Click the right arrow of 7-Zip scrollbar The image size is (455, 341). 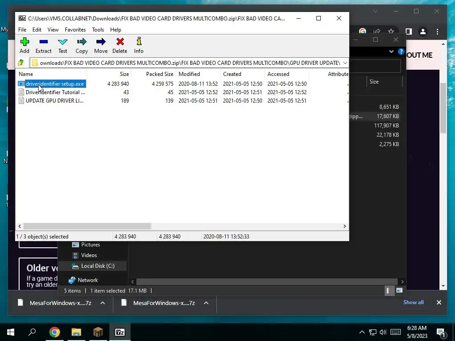[345, 226]
